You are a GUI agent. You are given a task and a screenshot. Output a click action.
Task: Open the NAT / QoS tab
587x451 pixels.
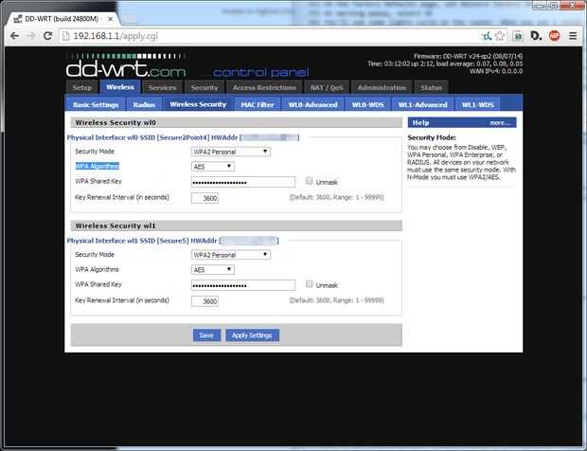point(327,88)
